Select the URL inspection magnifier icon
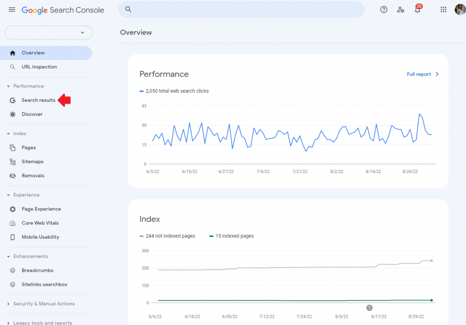Image resolution: width=466 pixels, height=325 pixels. click(x=12, y=67)
